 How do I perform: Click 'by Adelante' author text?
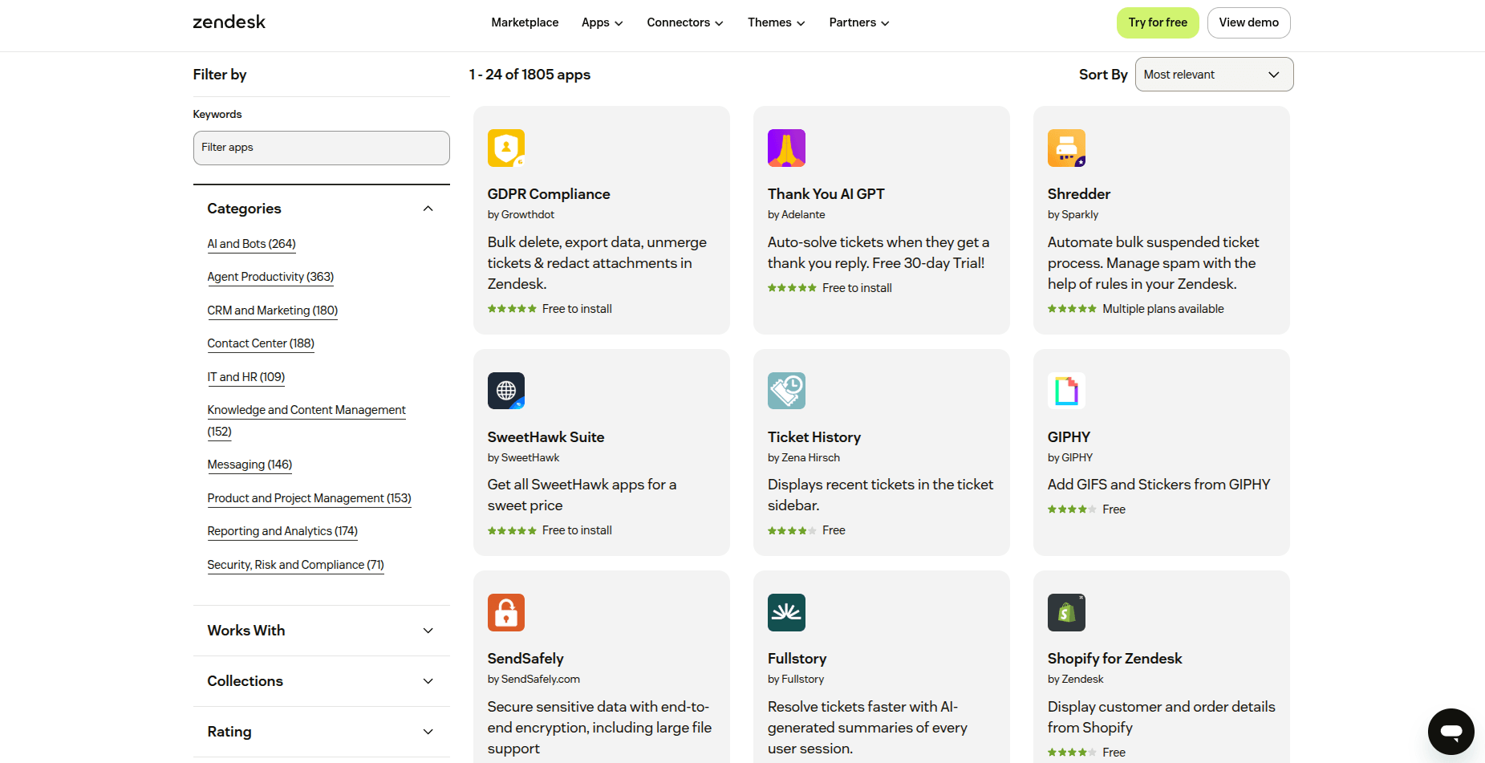pos(796,215)
